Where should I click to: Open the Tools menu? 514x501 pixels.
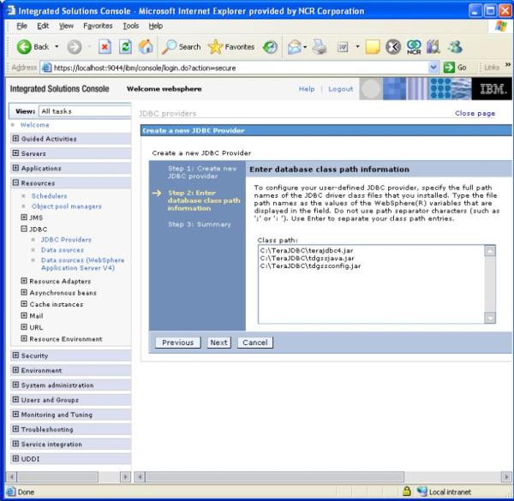pyautogui.click(x=131, y=26)
